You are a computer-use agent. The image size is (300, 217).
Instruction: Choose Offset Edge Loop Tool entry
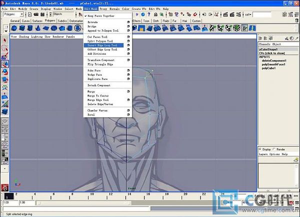[103, 49]
